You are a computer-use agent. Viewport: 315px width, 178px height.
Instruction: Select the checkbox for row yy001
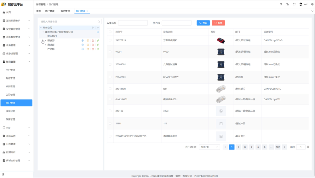click(x=110, y=52)
